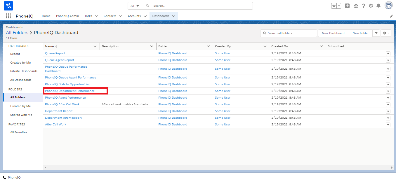
Task: Click the sort arrow beside Name header
Action: click(56, 46)
